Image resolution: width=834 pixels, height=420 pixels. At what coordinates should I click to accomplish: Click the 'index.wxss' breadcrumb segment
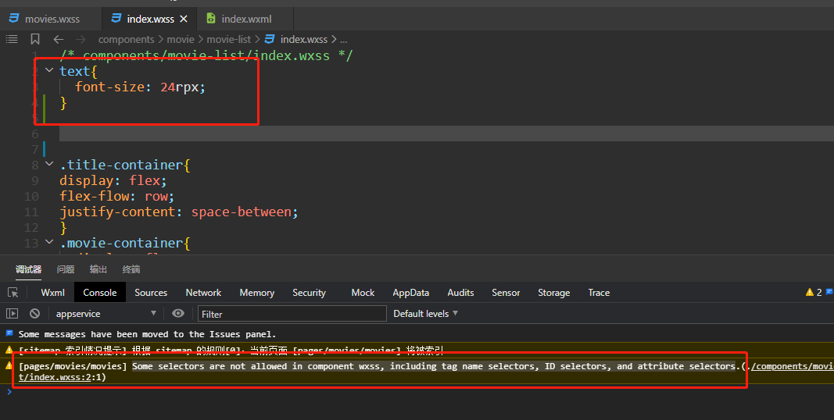click(304, 39)
